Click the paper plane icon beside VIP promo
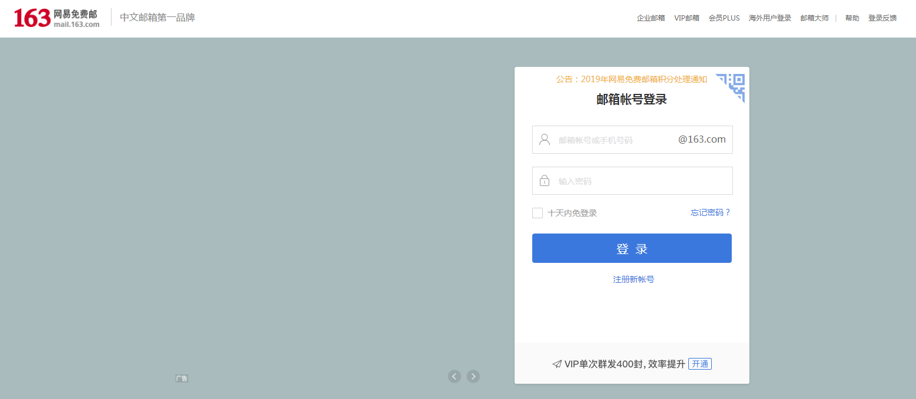This screenshot has height=399, width=916. (557, 364)
